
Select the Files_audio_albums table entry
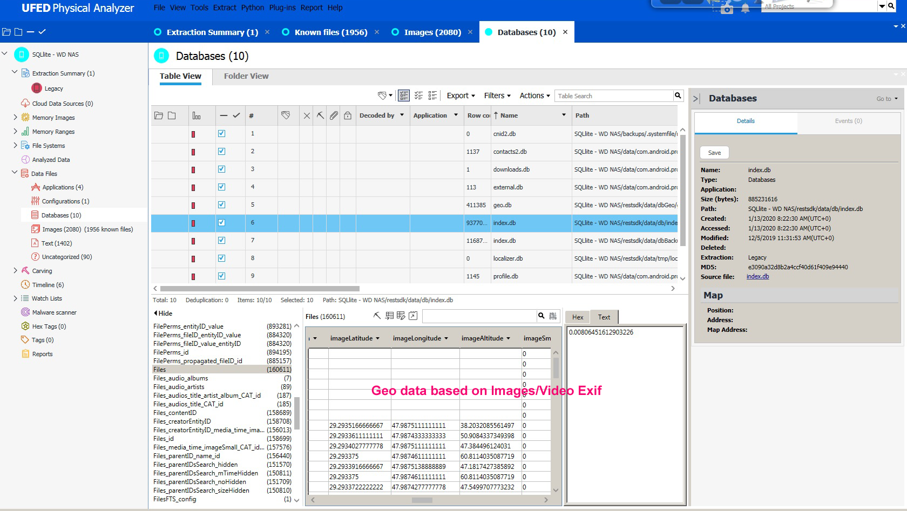click(x=222, y=378)
